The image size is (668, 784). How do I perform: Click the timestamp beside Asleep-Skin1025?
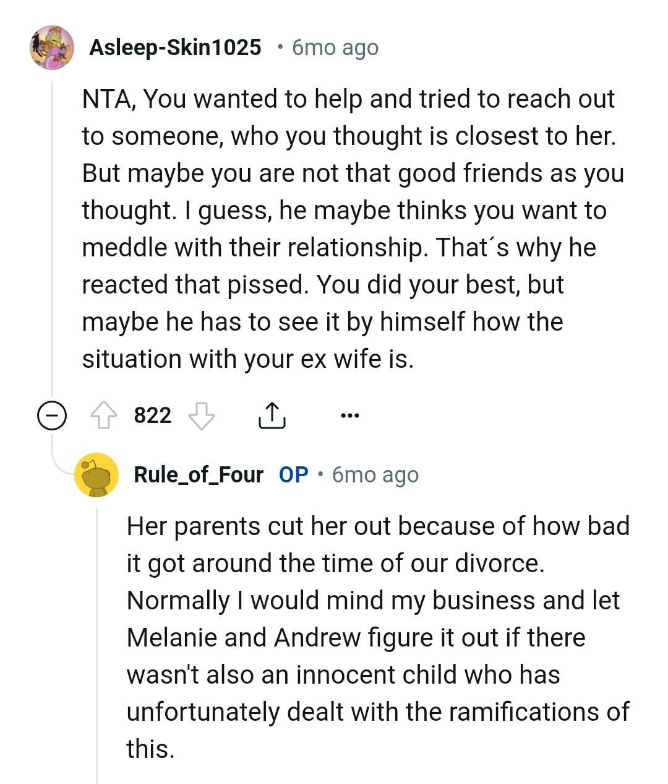tap(335, 48)
